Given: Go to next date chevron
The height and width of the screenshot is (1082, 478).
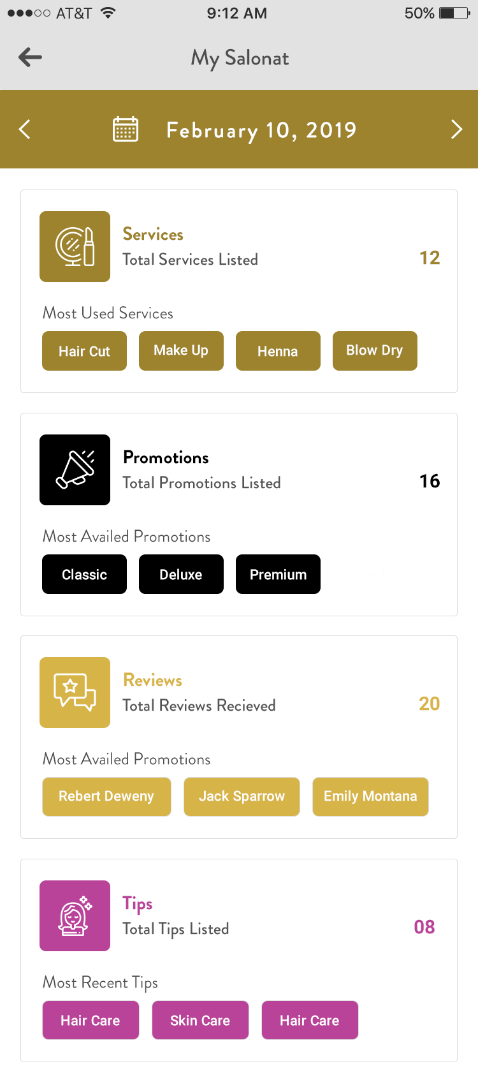Looking at the screenshot, I should pyautogui.click(x=456, y=130).
